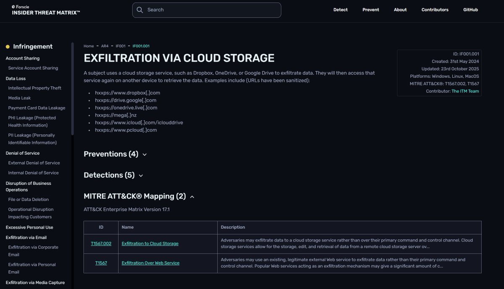Select PII Leakage sidebar item
Viewport: 504px width, 289px height.
(32, 139)
